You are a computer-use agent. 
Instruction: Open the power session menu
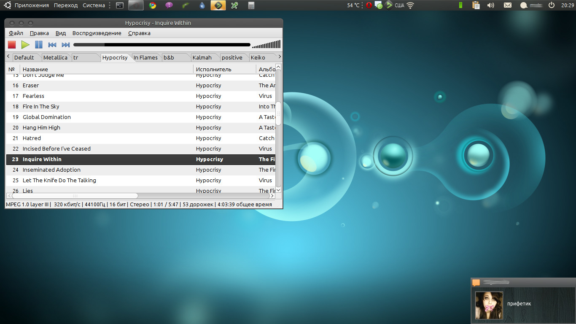552,5
